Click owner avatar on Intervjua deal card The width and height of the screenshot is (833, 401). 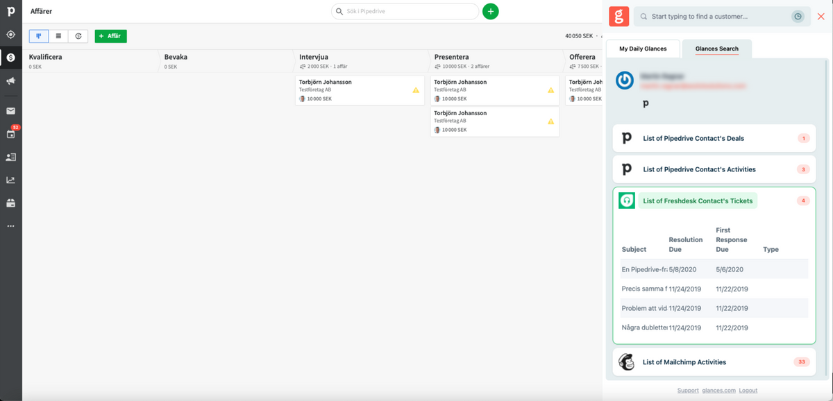(302, 99)
